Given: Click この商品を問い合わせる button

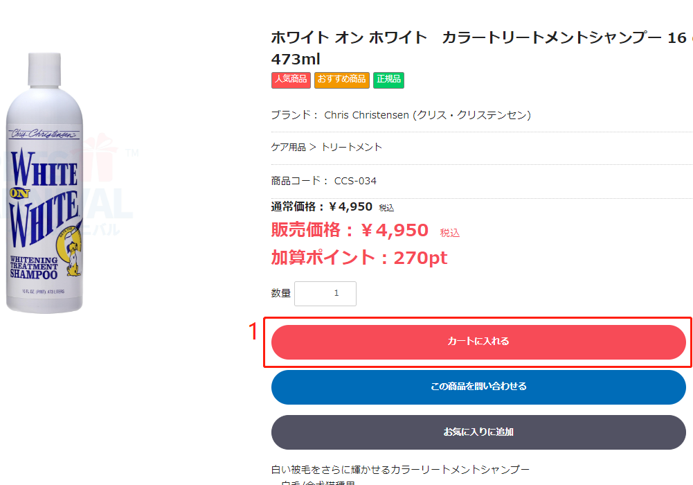Looking at the screenshot, I should [x=478, y=387].
